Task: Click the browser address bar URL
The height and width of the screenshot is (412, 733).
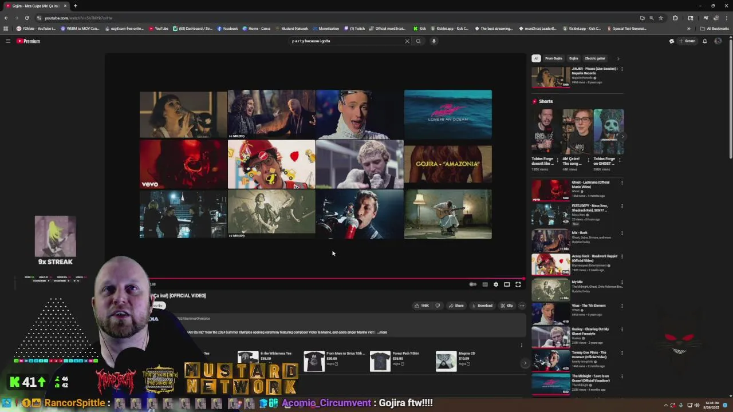Action: (x=78, y=18)
